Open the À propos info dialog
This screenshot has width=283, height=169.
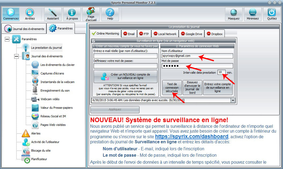tap(72, 14)
